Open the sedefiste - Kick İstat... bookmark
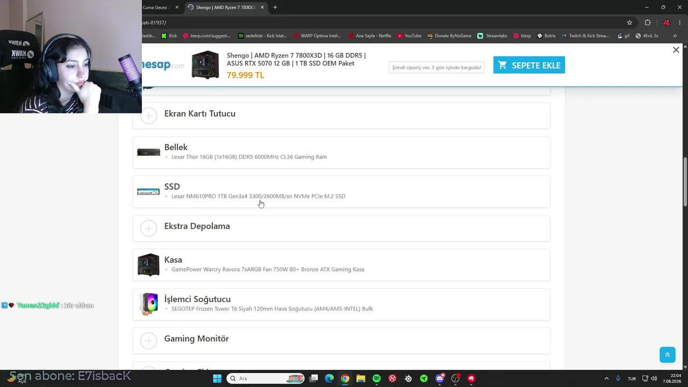The width and height of the screenshot is (688, 387). tap(262, 36)
